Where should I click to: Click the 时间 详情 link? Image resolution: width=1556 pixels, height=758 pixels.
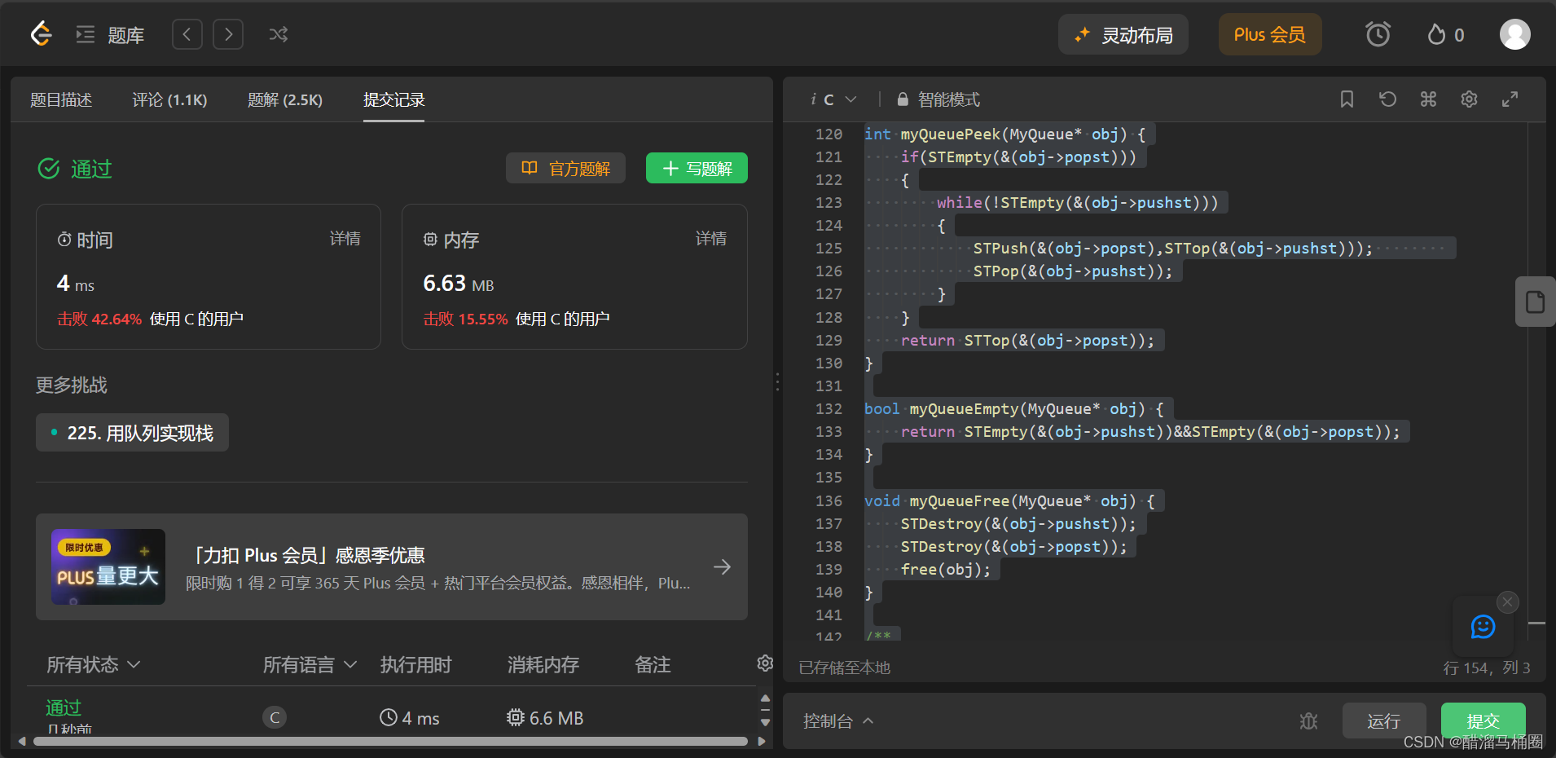click(345, 238)
